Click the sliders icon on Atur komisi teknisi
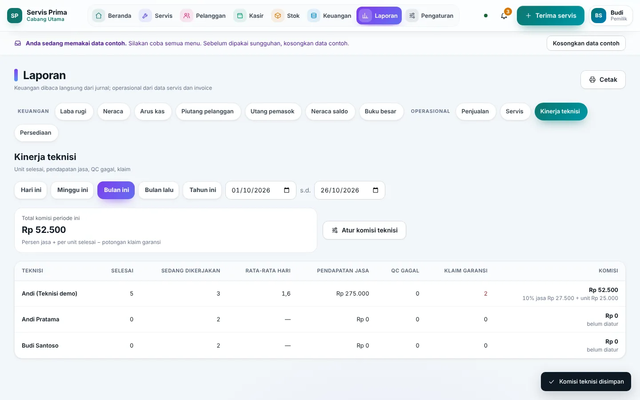 point(335,230)
